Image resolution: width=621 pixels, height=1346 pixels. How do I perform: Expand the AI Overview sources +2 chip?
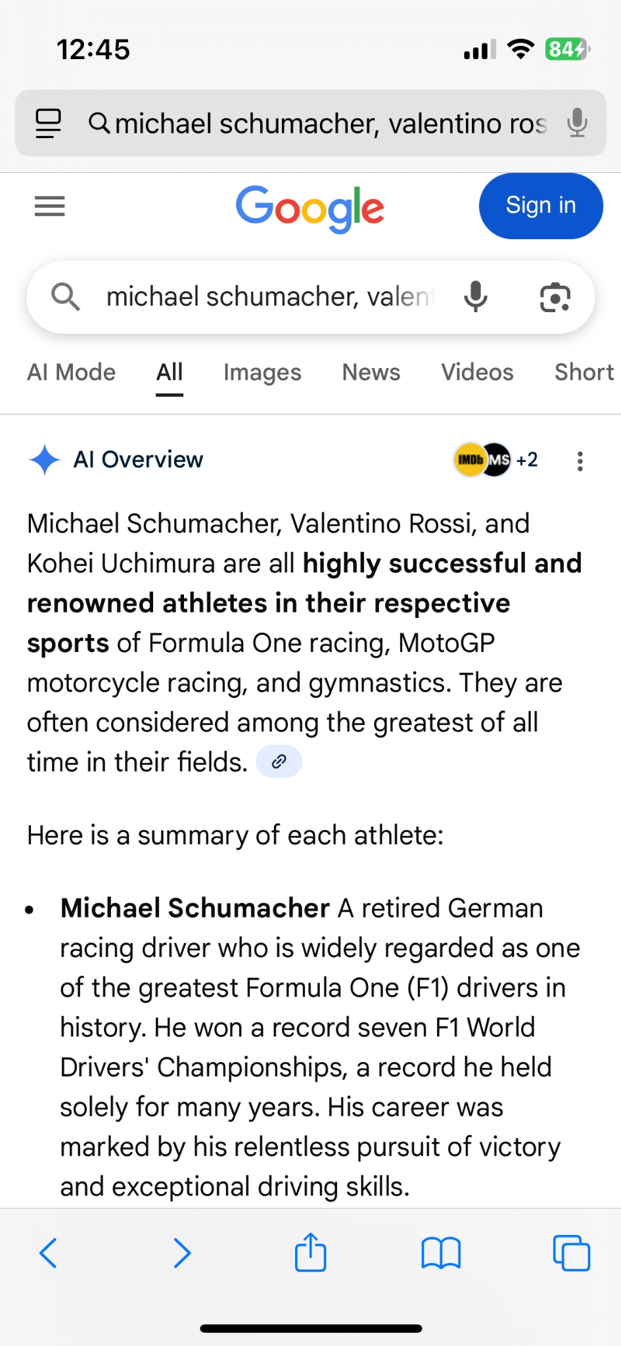497,460
